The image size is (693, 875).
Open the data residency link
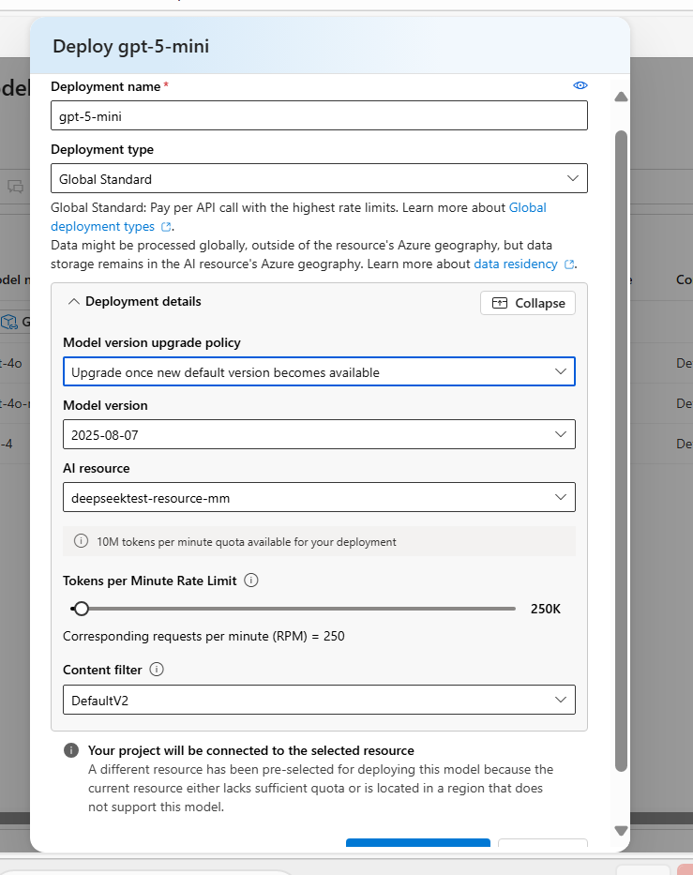pyautogui.click(x=516, y=264)
